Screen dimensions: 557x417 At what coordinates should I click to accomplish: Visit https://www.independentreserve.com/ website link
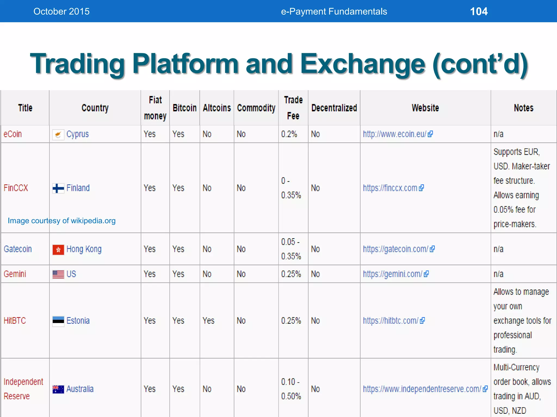coord(422,389)
